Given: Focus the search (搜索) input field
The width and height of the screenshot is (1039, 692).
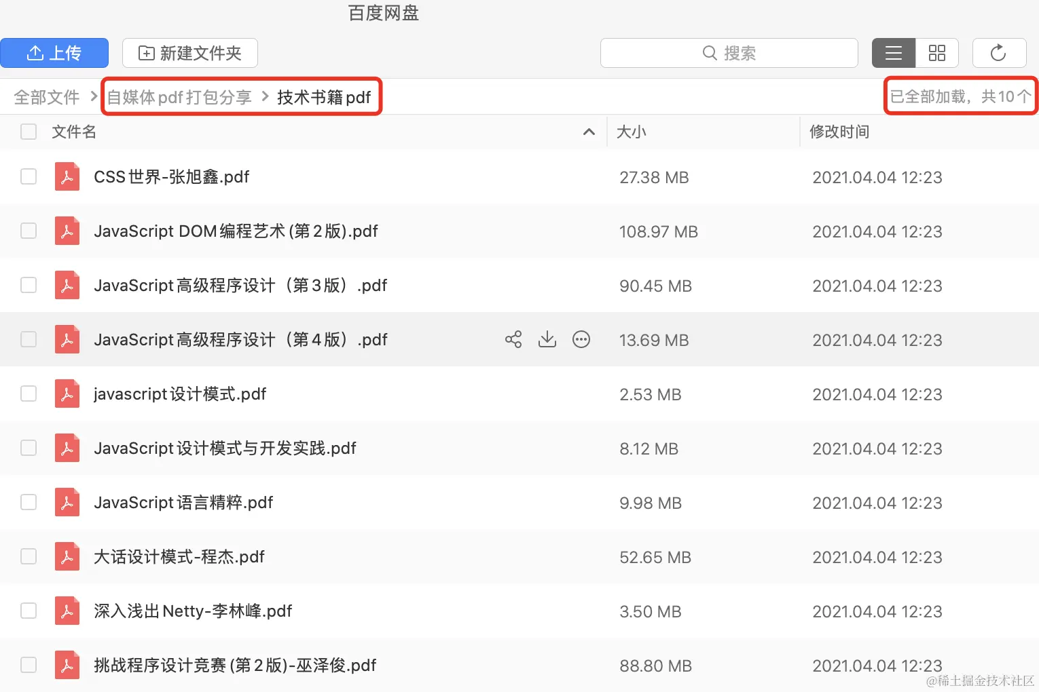Looking at the screenshot, I should pyautogui.click(x=729, y=53).
